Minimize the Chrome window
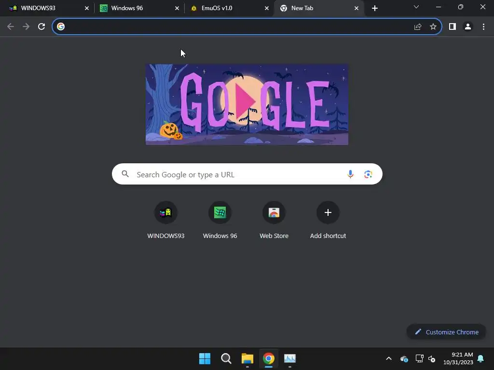This screenshot has height=370, width=494. pos(438,7)
